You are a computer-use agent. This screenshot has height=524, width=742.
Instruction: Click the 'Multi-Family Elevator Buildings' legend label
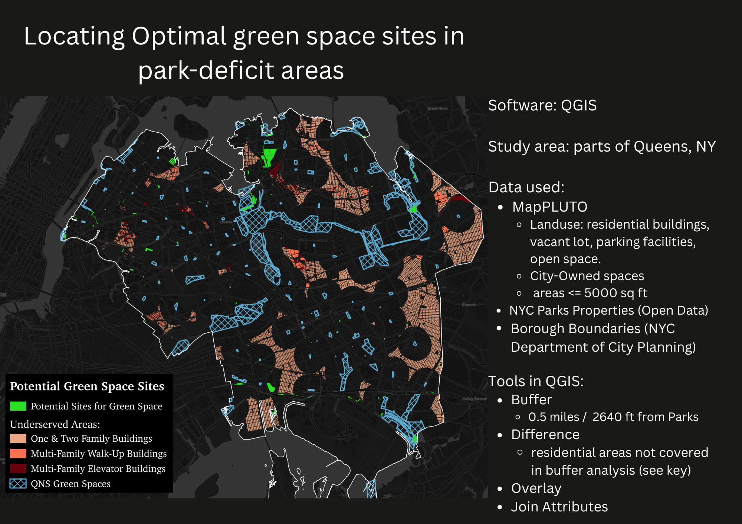(98, 469)
